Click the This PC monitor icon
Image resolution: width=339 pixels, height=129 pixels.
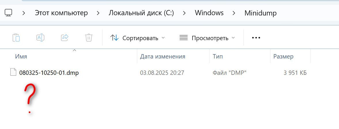tap(9, 13)
